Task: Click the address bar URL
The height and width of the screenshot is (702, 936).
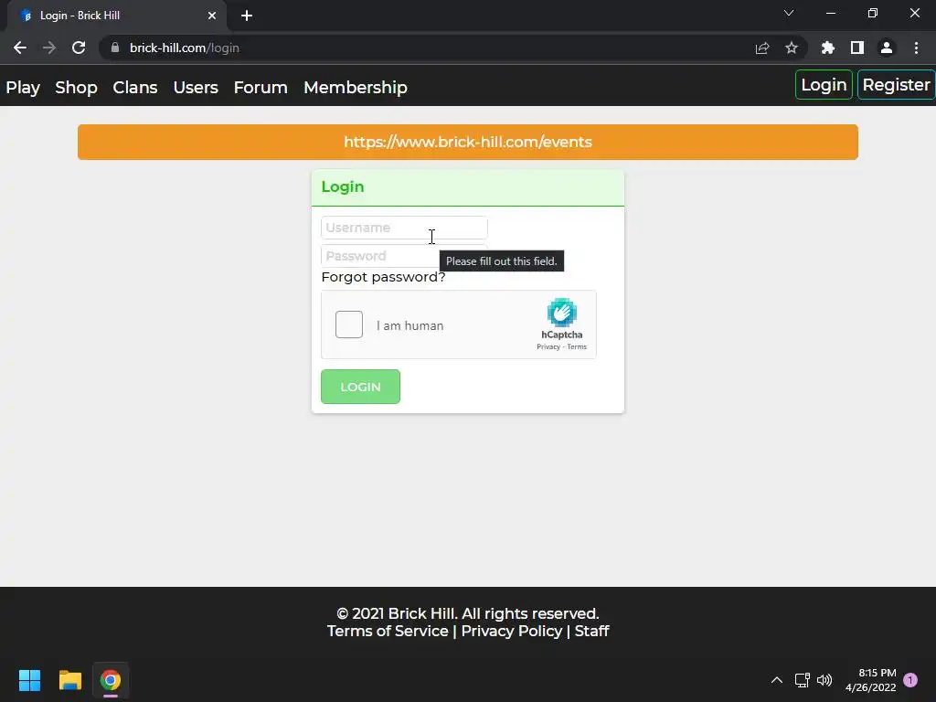Action: click(185, 48)
